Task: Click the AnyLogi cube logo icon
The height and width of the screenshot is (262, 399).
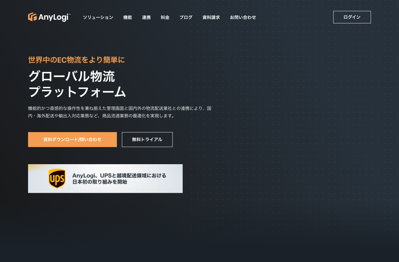Action: tap(32, 17)
